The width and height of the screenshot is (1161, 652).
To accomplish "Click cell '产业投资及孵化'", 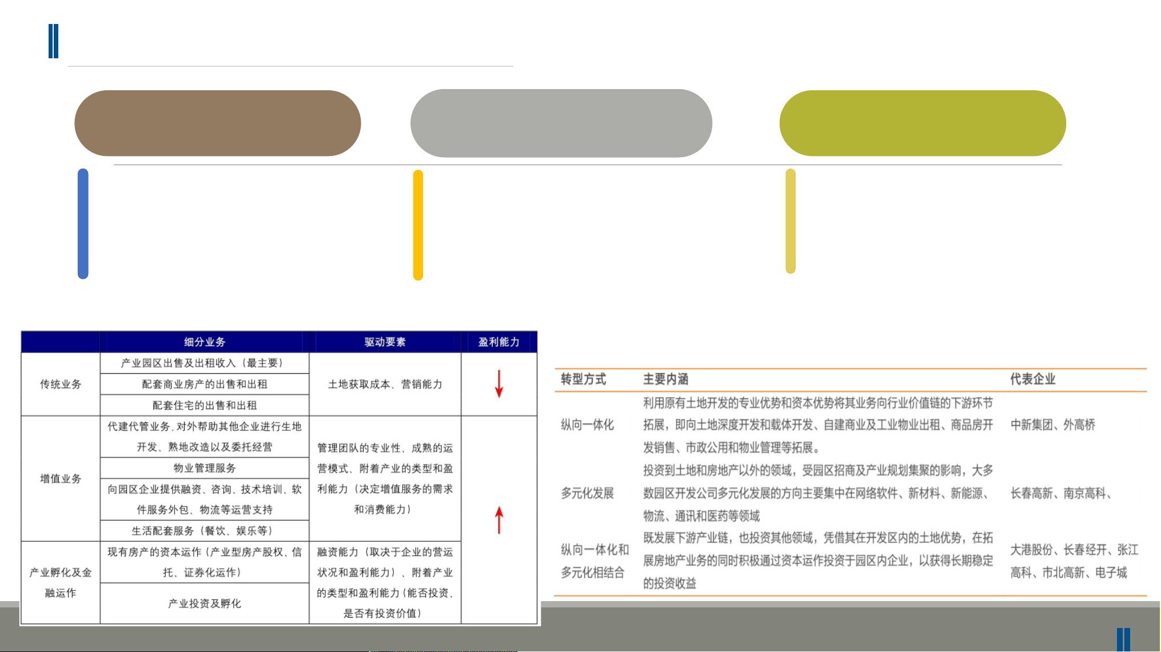I will coord(205,603).
